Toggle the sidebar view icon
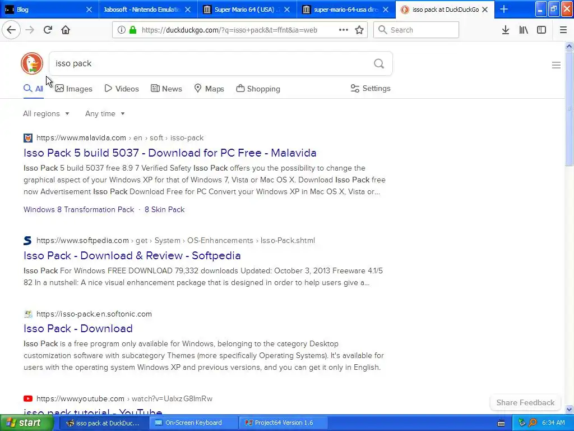574x431 pixels. click(541, 30)
